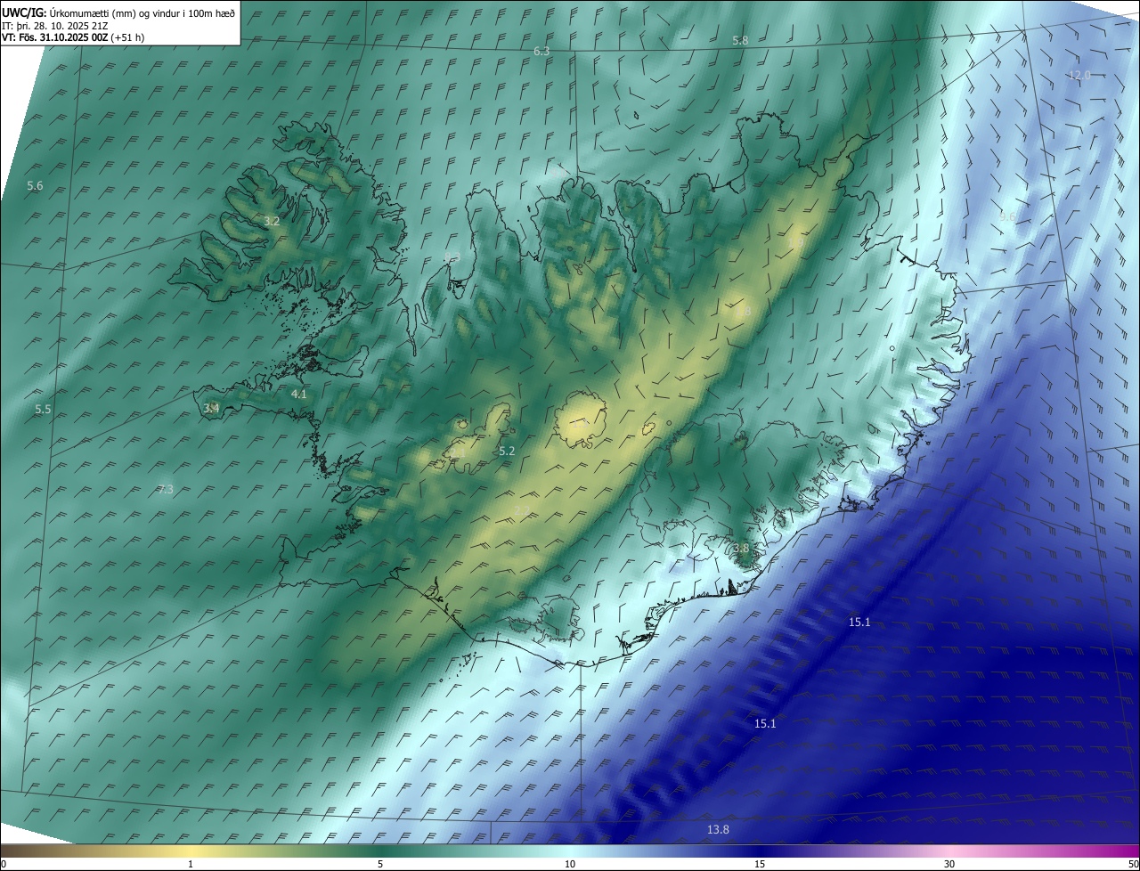This screenshot has height=871, width=1140.
Task: Click the colorbar tick label 10
Action: [x=570, y=864]
